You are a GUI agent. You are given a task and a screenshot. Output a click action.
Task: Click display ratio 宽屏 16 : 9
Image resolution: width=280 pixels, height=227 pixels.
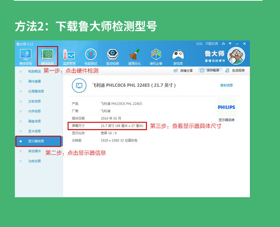[108, 133]
